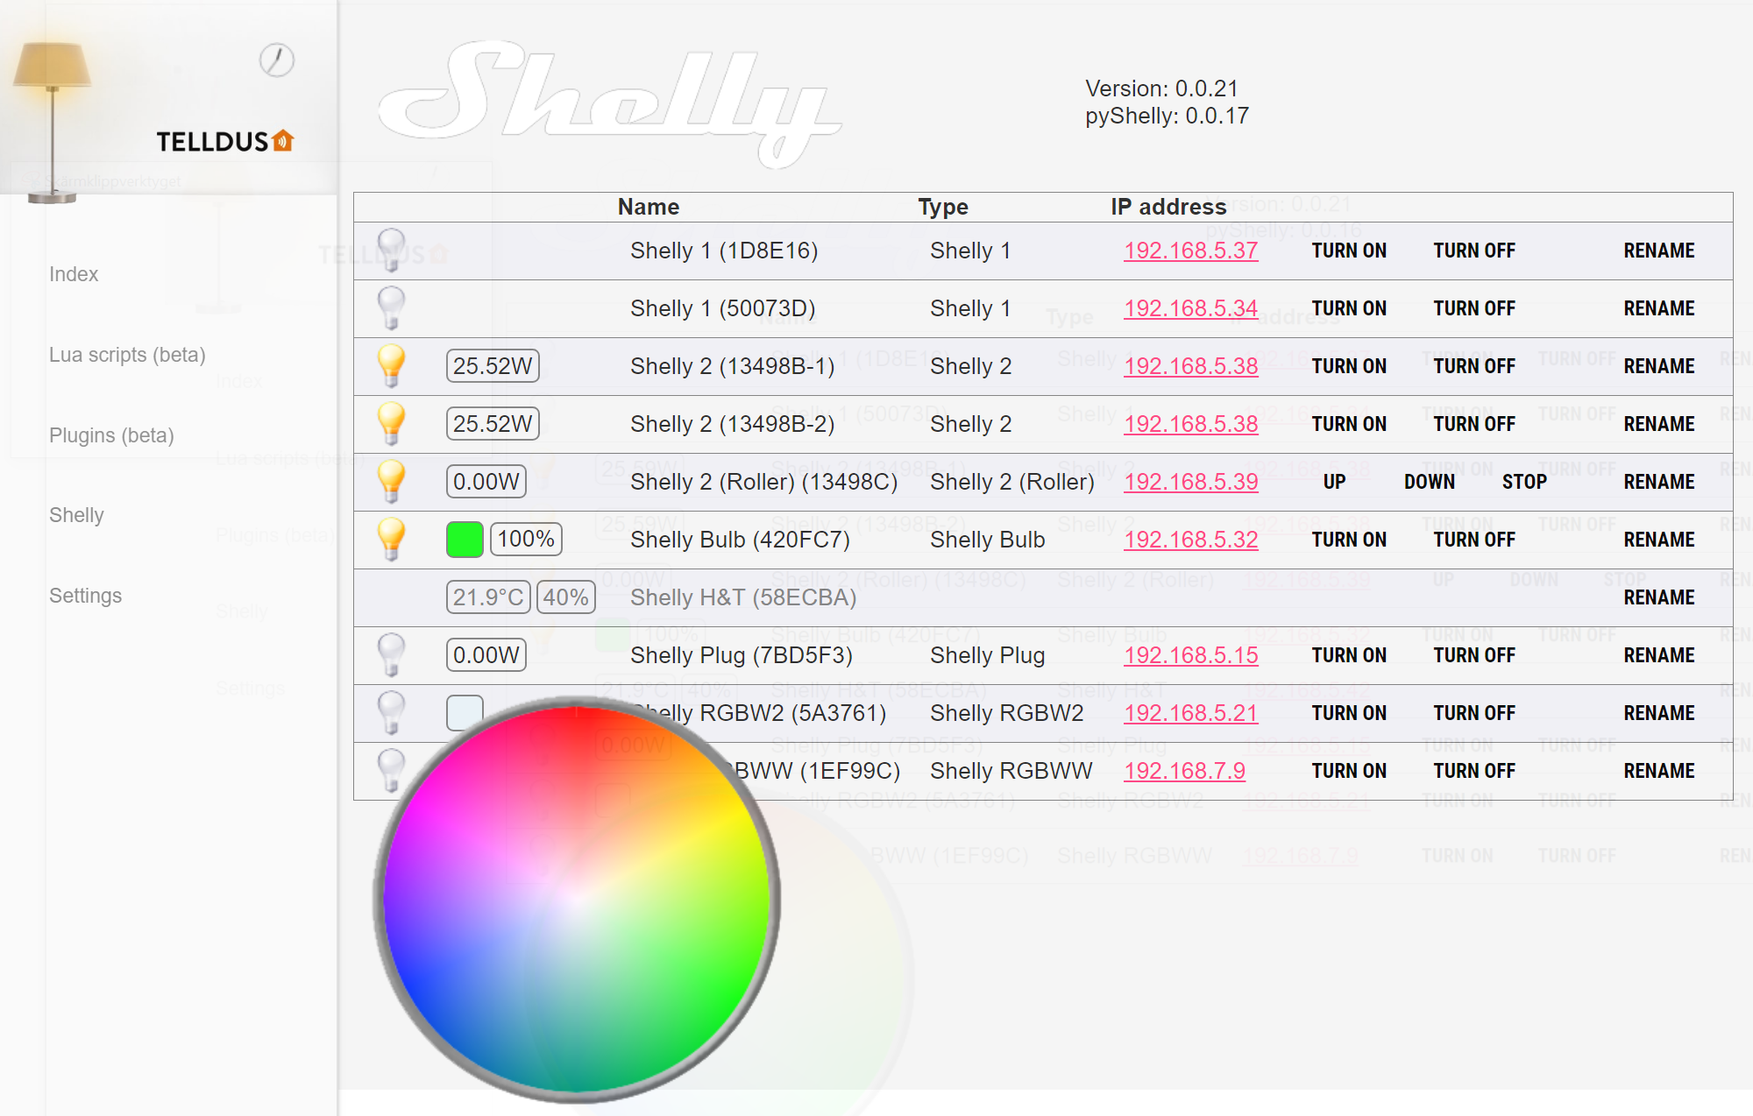This screenshot has width=1753, height=1116.
Task: Click bulb icon for Shelly 1 (1D8E16)
Action: (391, 250)
